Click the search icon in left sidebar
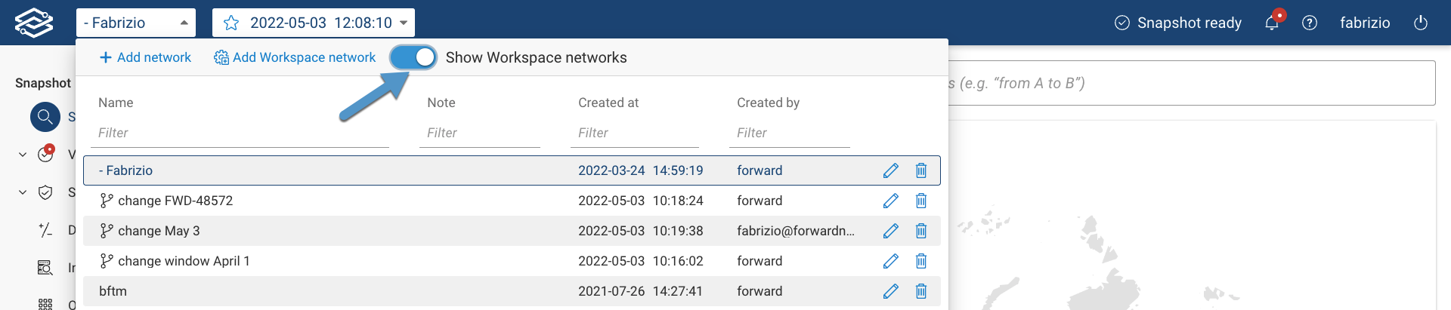 pos(45,117)
